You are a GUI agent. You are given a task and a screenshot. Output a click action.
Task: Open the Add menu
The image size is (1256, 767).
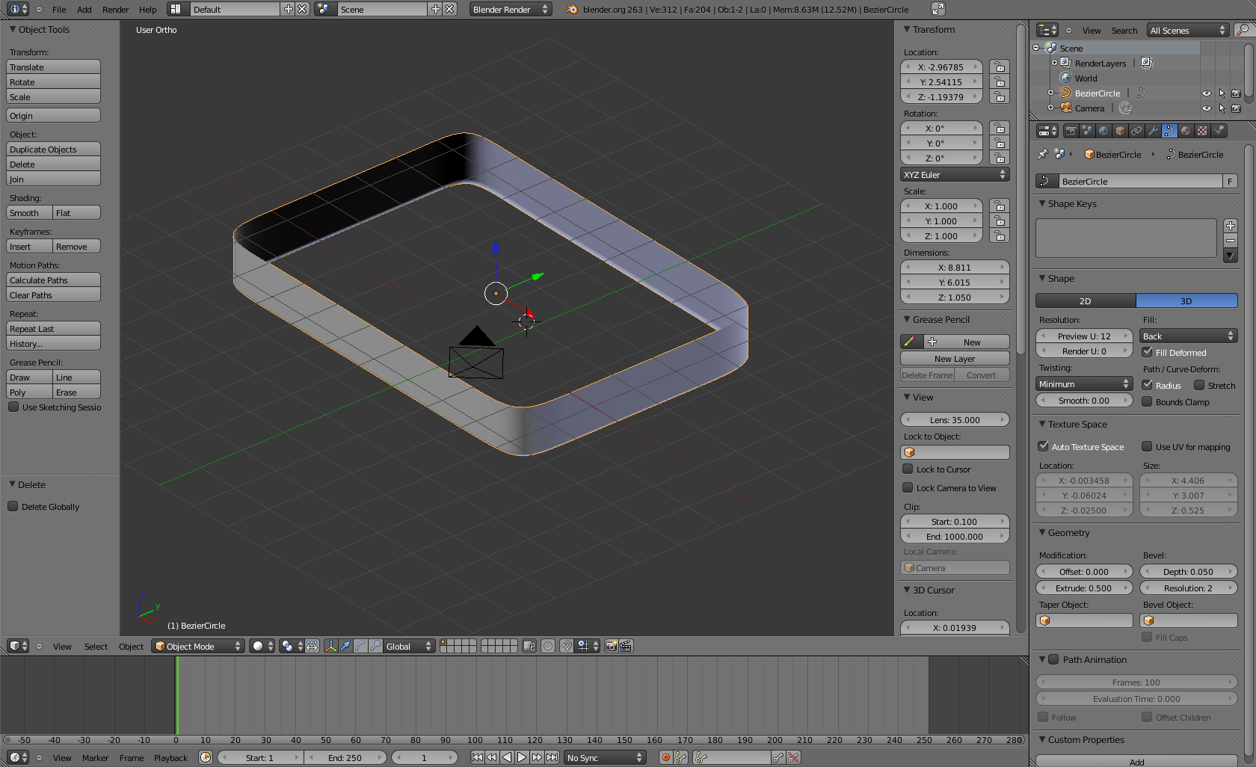click(x=84, y=10)
